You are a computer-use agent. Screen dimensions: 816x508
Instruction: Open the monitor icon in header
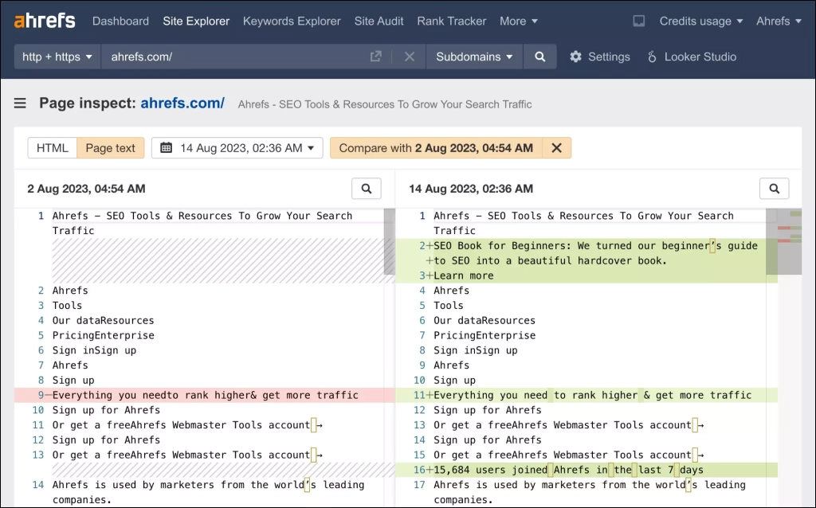tap(638, 21)
